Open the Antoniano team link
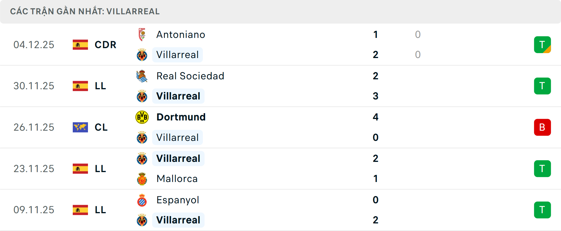 click(181, 35)
